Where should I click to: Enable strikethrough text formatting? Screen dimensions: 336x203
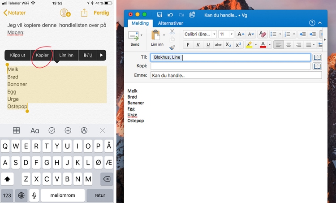click(x=219, y=45)
